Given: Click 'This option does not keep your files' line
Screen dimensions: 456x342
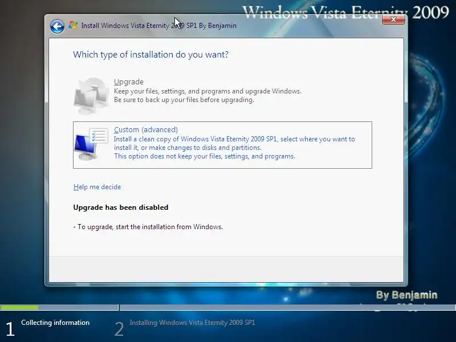Looking at the screenshot, I should click(x=205, y=156).
